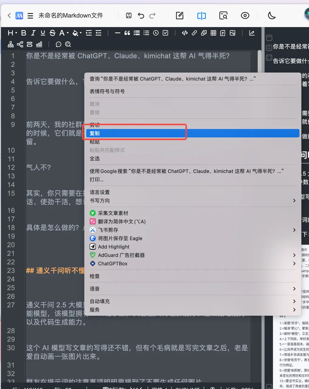Screen dimensions: 309x389
Task: Open 语言设置 from the context menu
Action: [193, 192]
